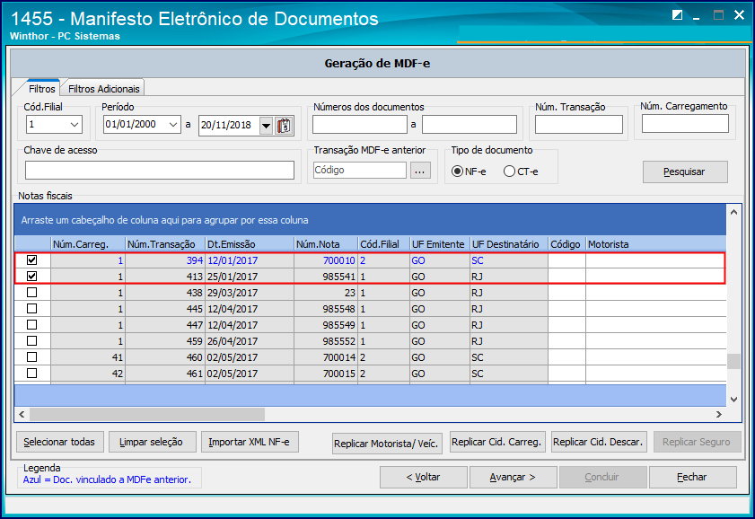Uncheck the row with transaction 413

[31, 277]
